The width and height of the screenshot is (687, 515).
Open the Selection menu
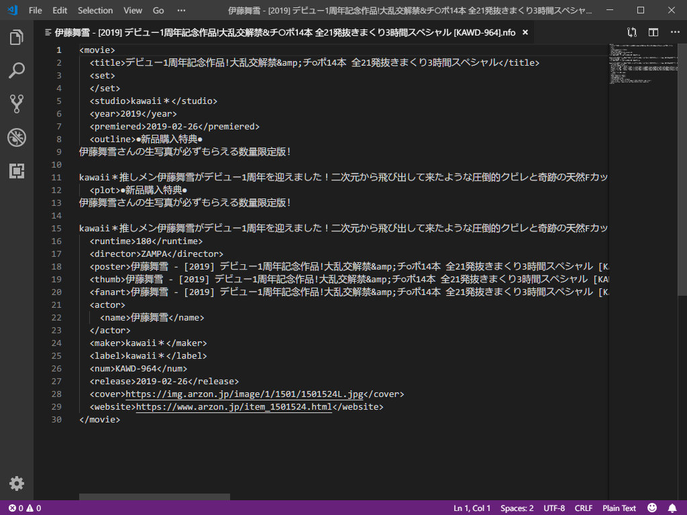95,11
